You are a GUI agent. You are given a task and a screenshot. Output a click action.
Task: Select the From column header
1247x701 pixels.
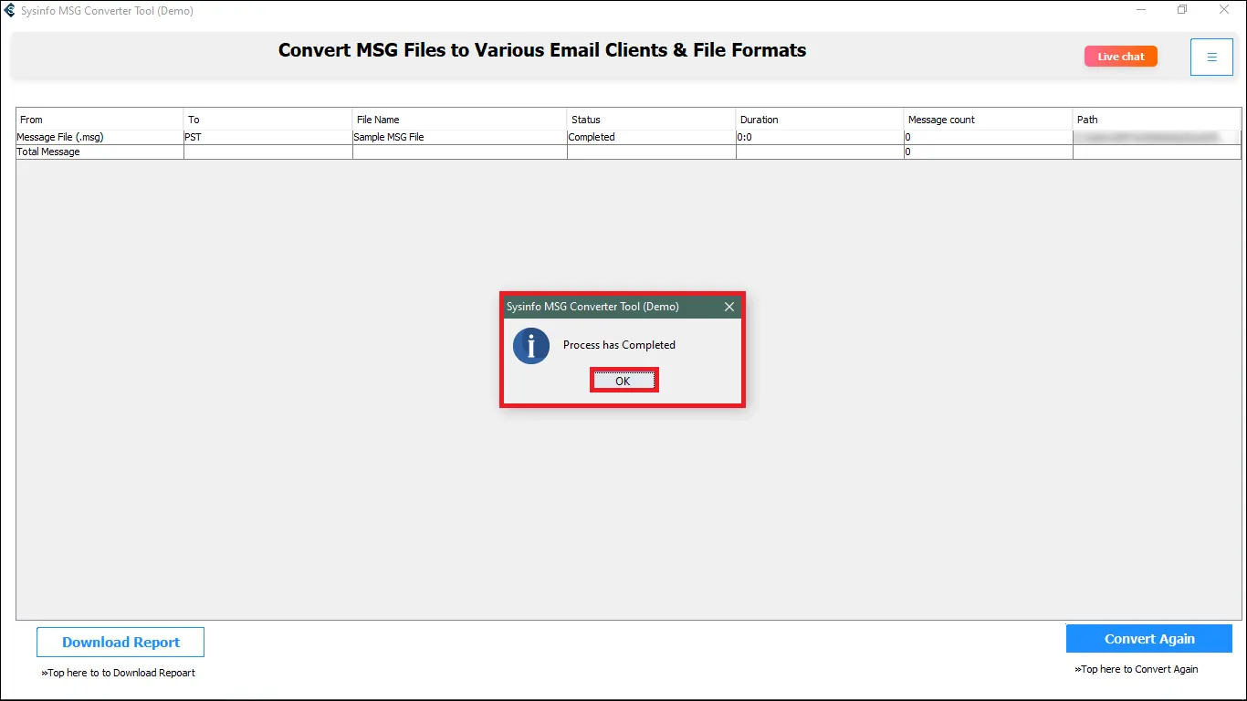(x=100, y=120)
